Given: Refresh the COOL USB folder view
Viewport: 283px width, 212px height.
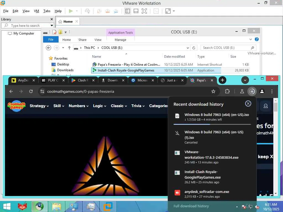Looking at the screenshot, I should [194, 48].
